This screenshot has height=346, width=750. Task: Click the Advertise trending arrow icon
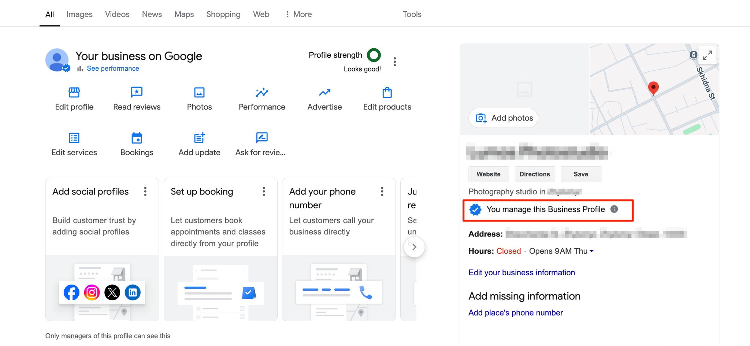[324, 92]
